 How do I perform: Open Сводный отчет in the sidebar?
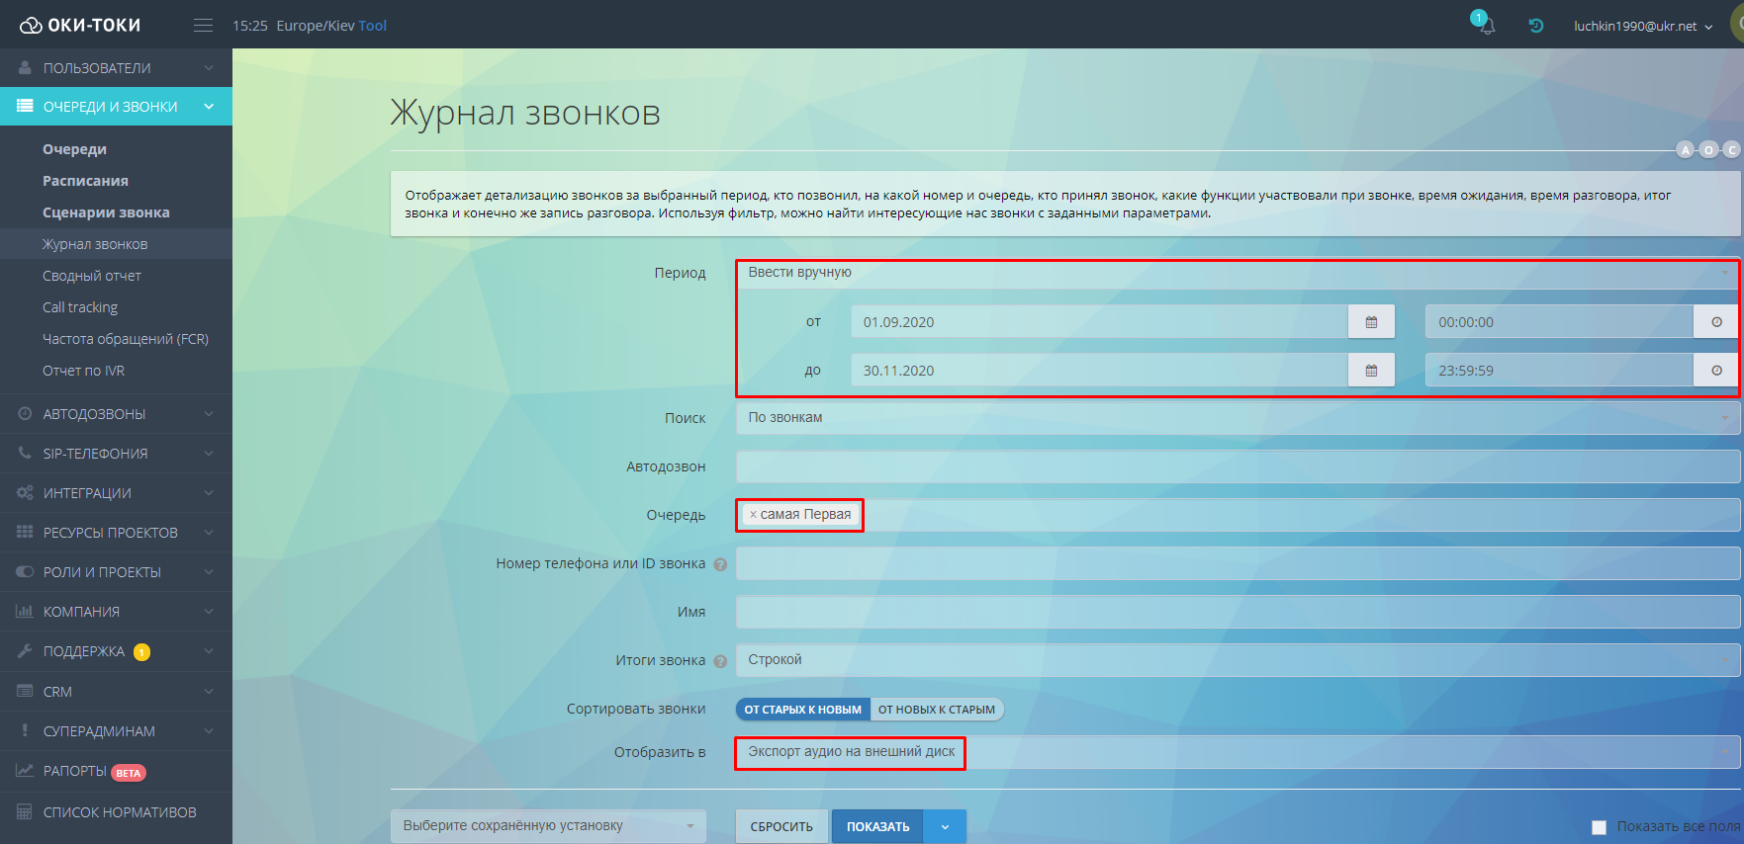click(92, 276)
